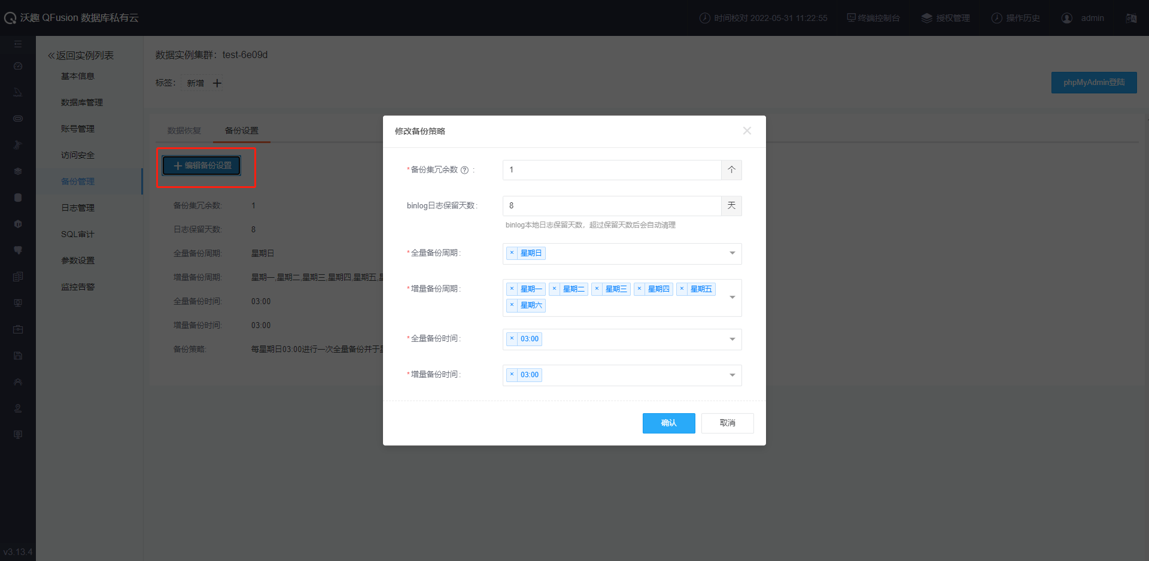Image resolution: width=1149 pixels, height=561 pixels.
Task: Click the user group icon in the left sidebar
Action: click(18, 382)
